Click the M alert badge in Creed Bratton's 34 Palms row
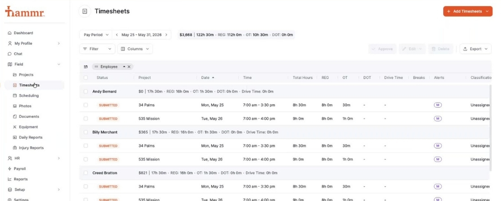The image size is (501, 201). point(438,186)
